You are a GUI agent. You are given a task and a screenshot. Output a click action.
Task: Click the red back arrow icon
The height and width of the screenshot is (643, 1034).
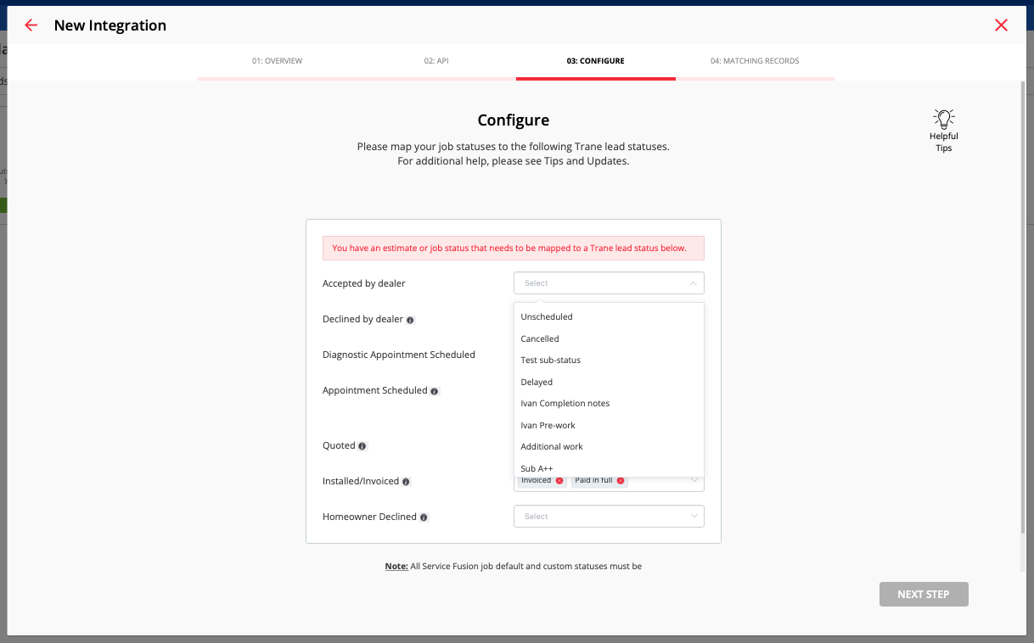click(x=31, y=25)
